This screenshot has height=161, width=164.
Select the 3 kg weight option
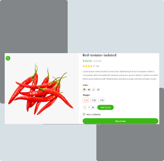tap(94, 100)
